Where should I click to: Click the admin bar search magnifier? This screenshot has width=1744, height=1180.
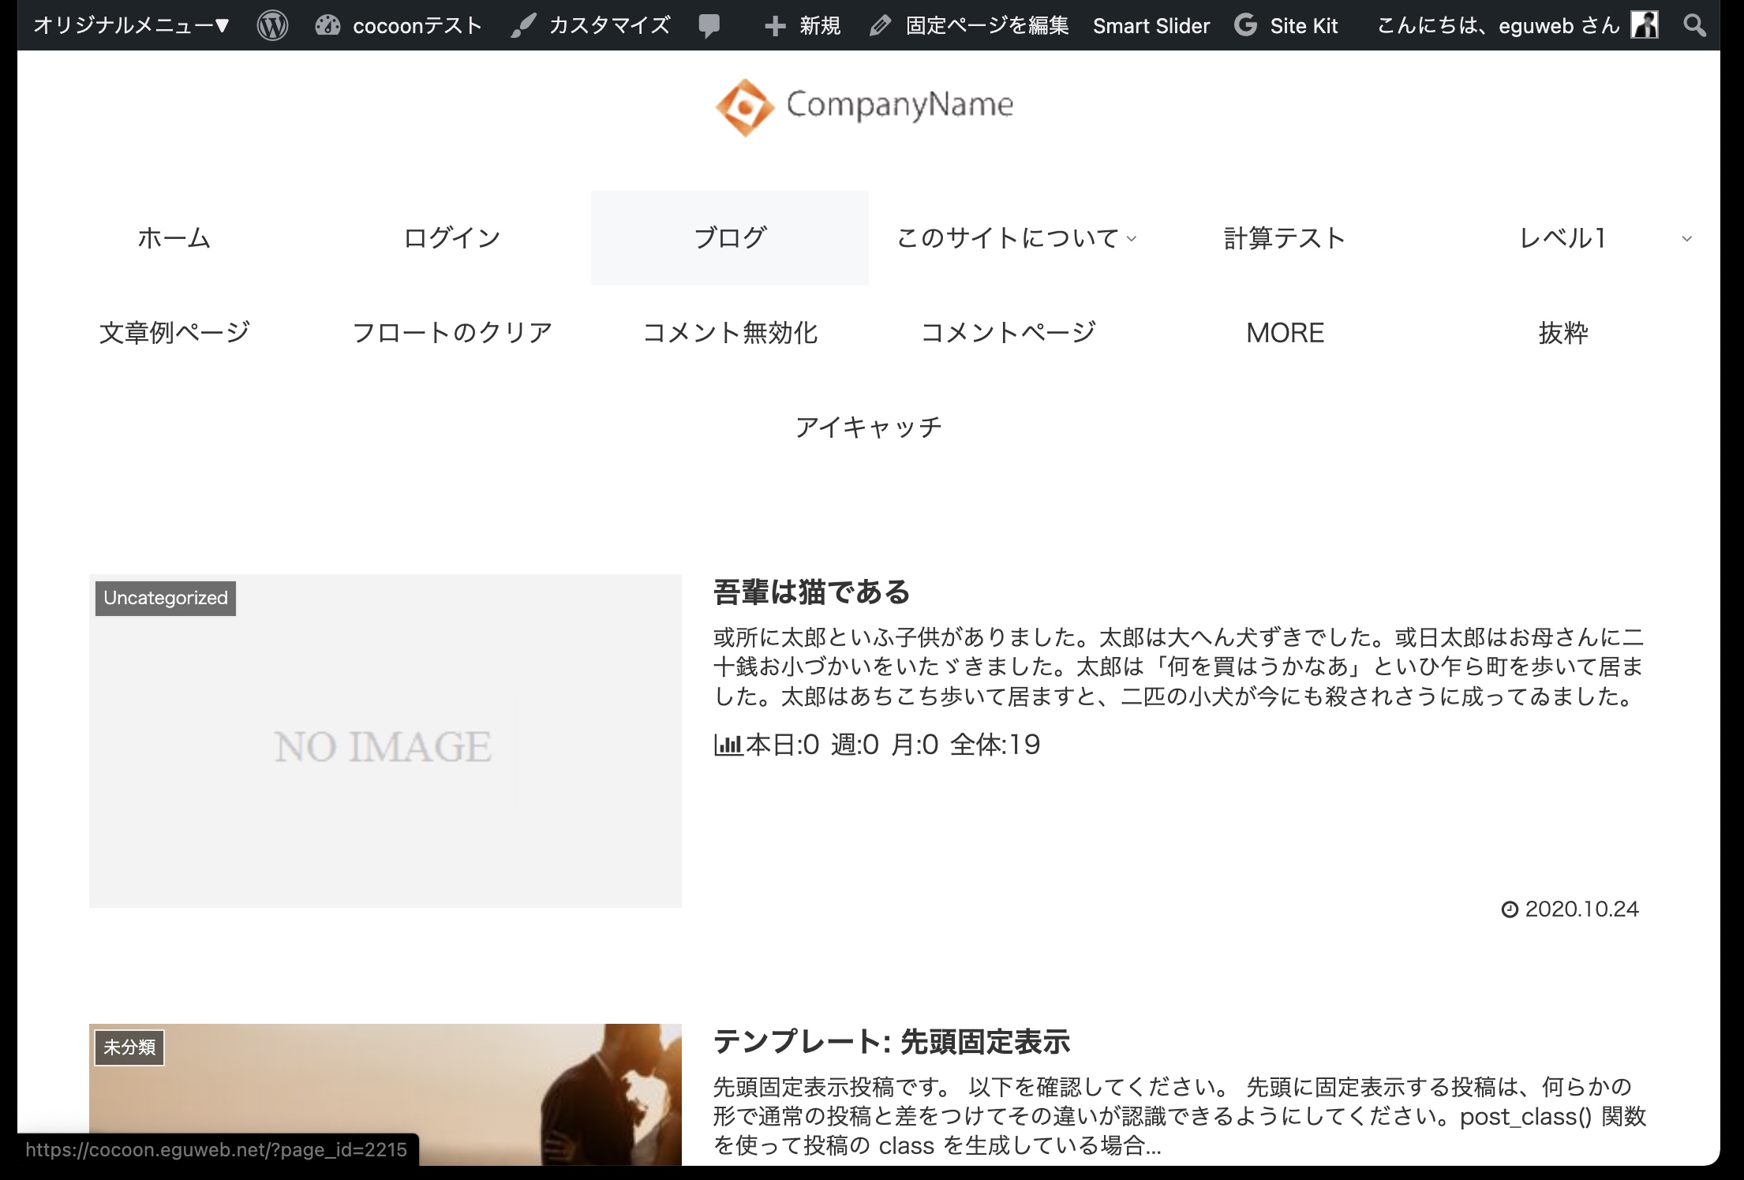point(1693,26)
